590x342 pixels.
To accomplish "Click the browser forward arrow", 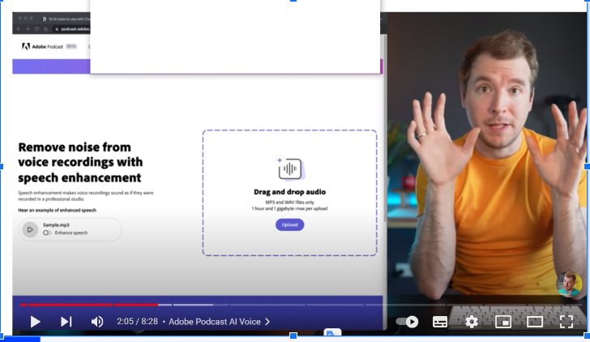I will coord(28,29).
